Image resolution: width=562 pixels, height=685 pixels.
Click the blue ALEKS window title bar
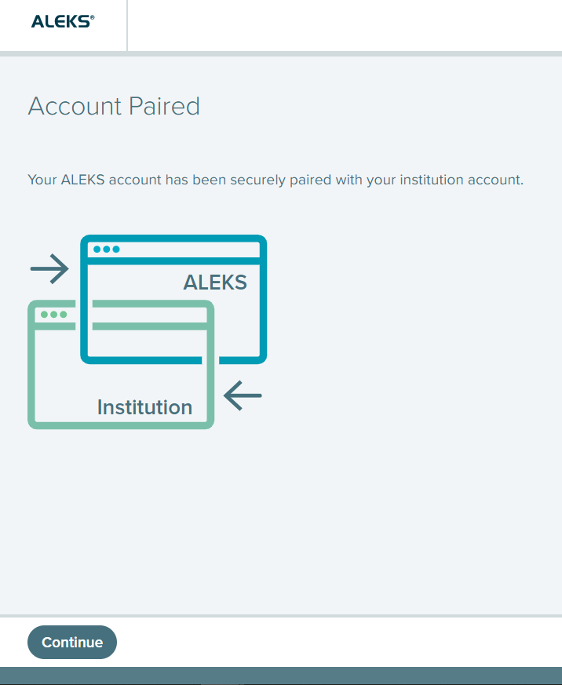173,250
